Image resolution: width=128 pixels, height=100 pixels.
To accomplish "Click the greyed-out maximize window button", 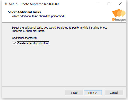I will pos(109,4).
